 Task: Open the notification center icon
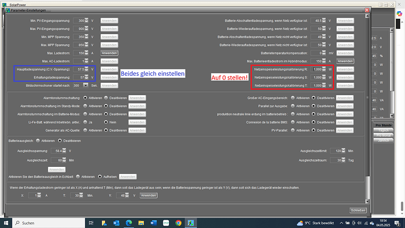point(397,223)
